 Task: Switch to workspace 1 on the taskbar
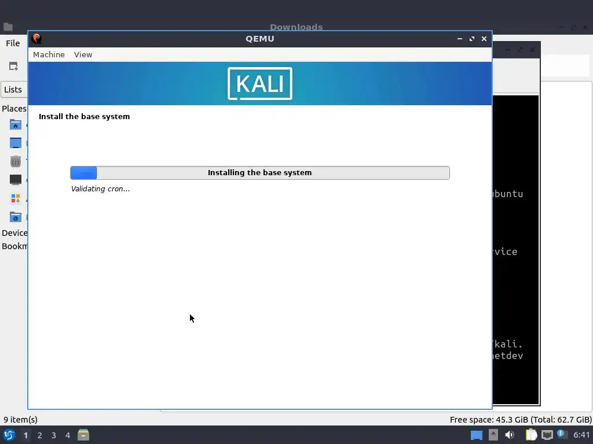click(x=25, y=435)
